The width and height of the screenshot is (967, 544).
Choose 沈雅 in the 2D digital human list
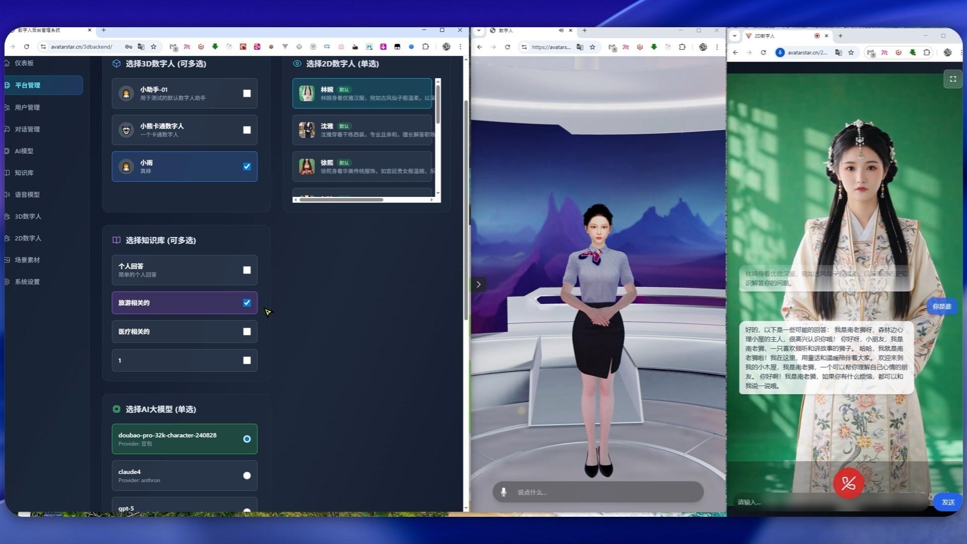[362, 130]
